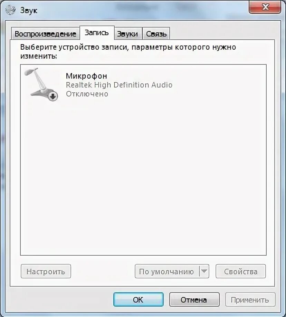The height and width of the screenshot is (317, 286).
Task: Expand the По умолчанию dropdown arrow
Action: (x=204, y=271)
